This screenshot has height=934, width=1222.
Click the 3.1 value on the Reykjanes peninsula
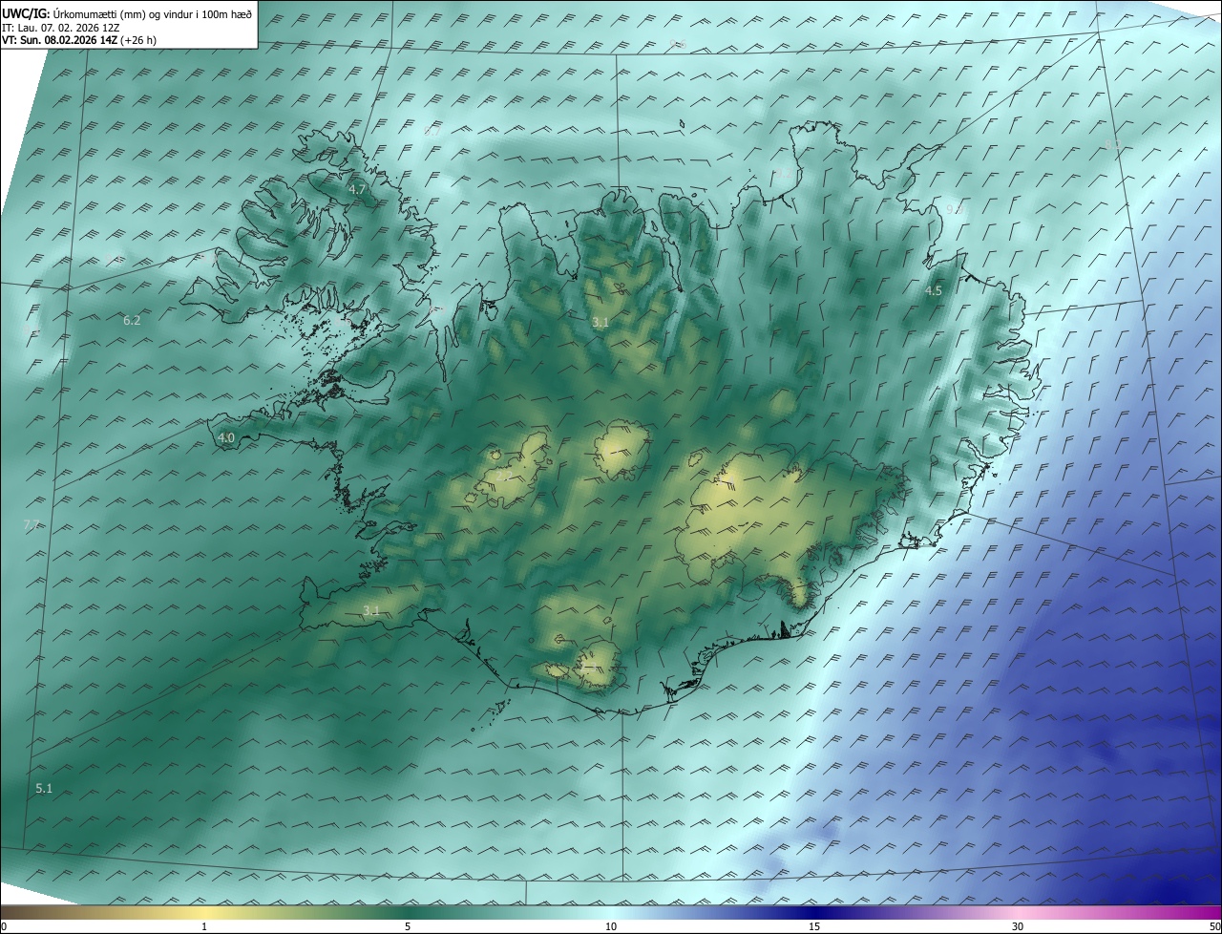pyautogui.click(x=371, y=610)
